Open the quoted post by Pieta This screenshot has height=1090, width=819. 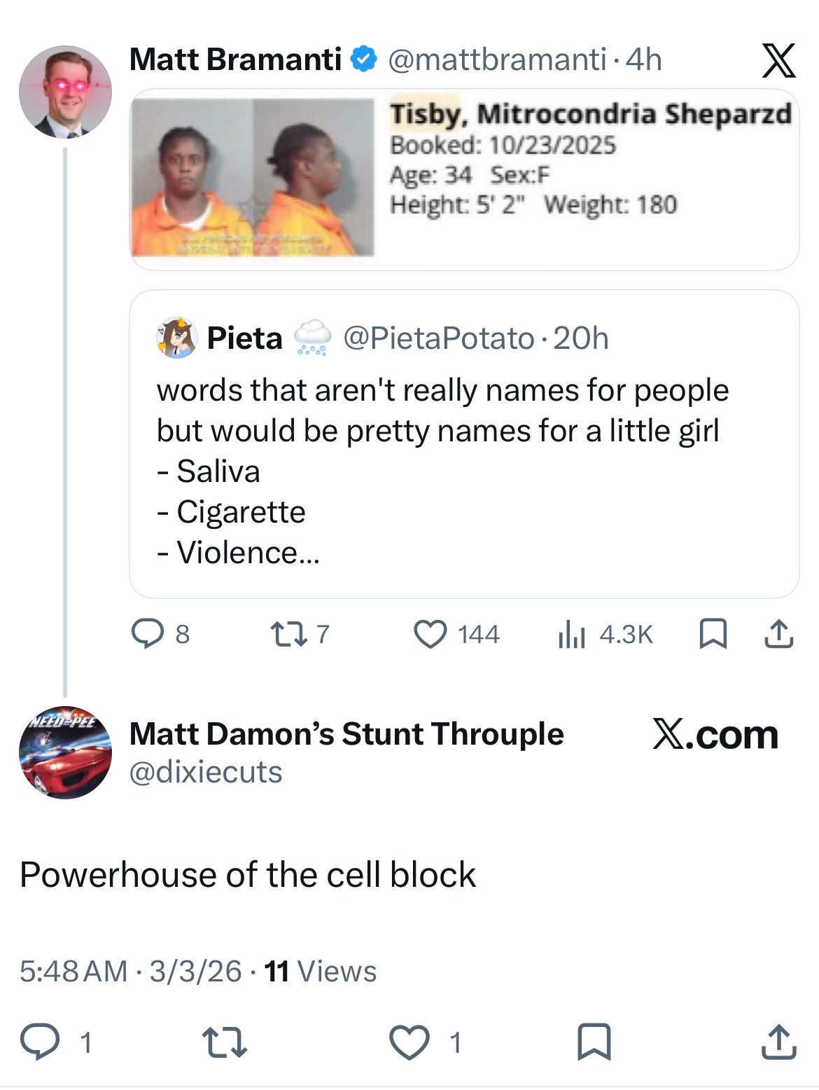click(464, 444)
